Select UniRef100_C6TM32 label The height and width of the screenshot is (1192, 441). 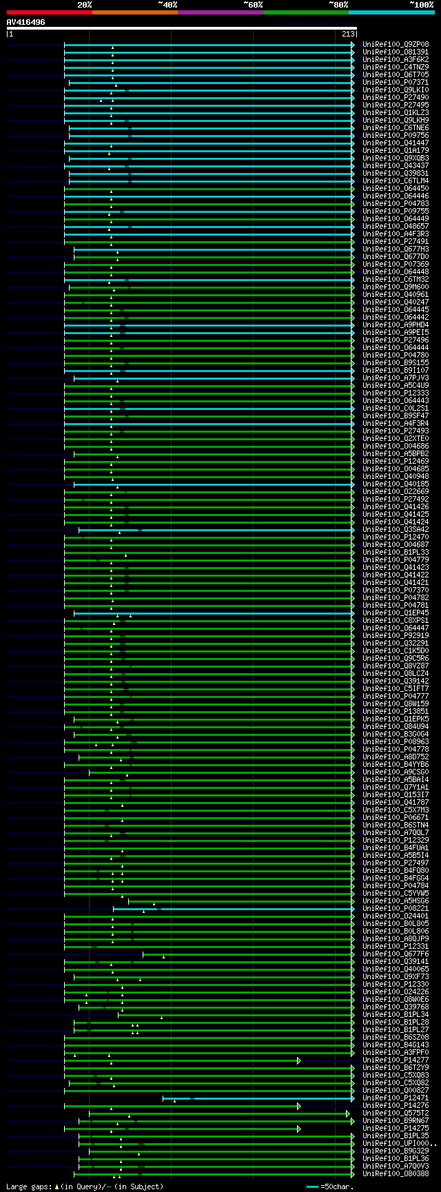(396, 280)
